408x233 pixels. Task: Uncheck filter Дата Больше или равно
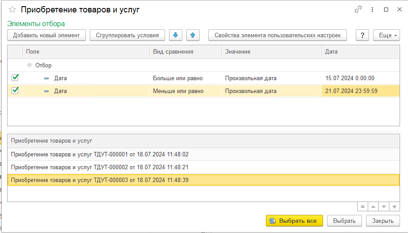pyautogui.click(x=15, y=78)
